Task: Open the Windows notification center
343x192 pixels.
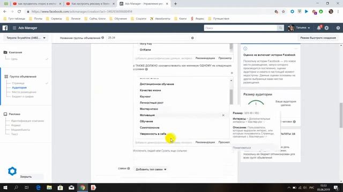Action: tap(336, 188)
